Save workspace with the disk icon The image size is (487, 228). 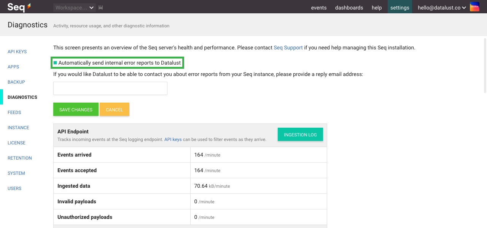(101, 8)
